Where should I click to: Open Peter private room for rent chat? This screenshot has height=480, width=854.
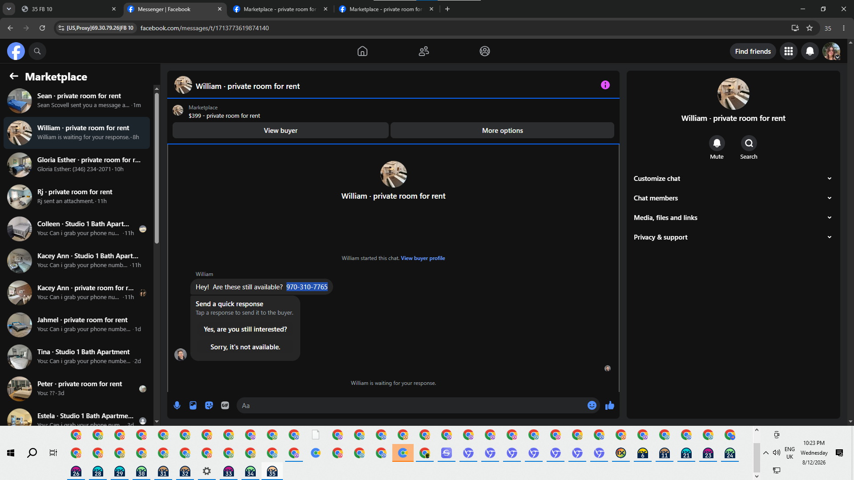pyautogui.click(x=77, y=388)
